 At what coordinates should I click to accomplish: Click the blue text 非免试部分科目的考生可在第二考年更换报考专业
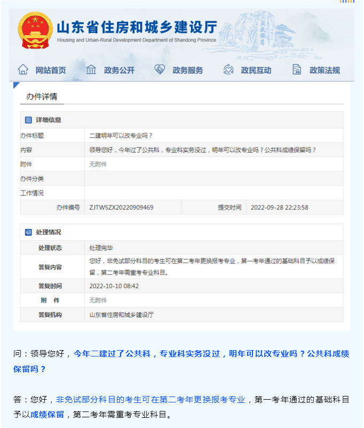(x=151, y=399)
